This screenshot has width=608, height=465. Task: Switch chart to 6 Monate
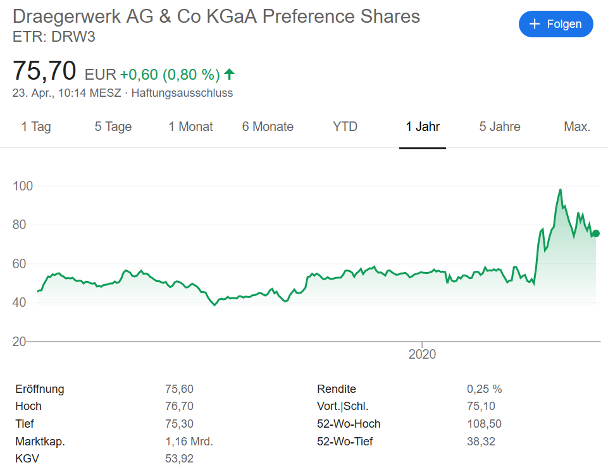(x=268, y=127)
